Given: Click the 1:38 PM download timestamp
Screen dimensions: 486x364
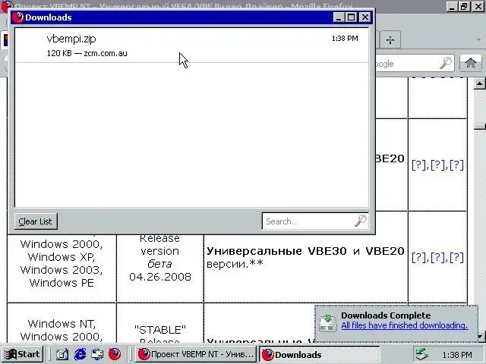Looking at the screenshot, I should click(x=345, y=39).
